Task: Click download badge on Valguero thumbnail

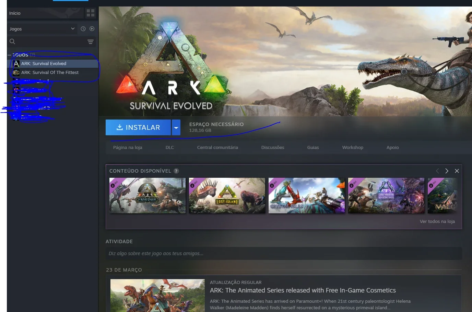Action: click(431, 185)
